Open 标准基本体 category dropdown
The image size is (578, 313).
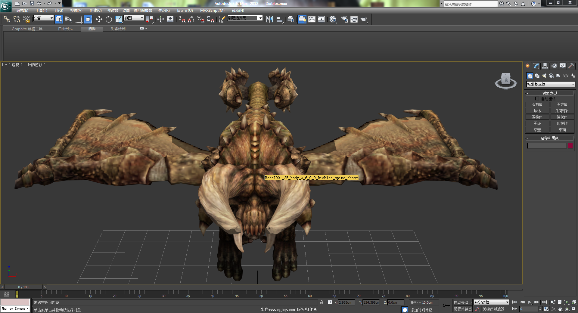[x=551, y=84]
